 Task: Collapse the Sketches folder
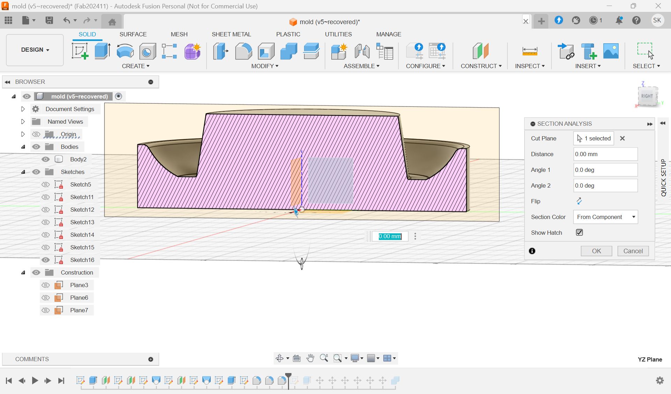click(23, 172)
